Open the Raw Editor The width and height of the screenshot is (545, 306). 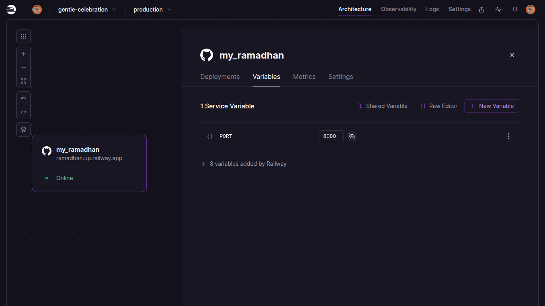coord(438,106)
